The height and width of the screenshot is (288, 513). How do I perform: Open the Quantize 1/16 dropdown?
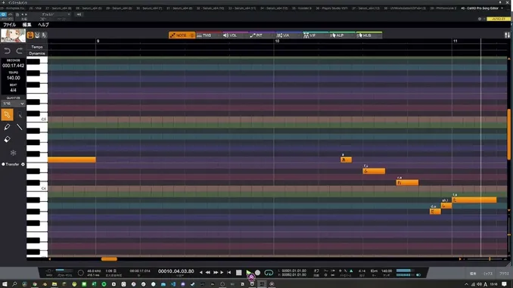coord(13,104)
